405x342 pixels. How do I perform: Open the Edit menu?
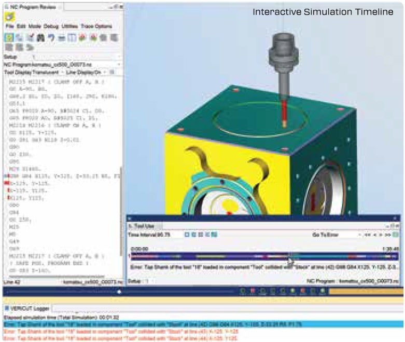21,26
